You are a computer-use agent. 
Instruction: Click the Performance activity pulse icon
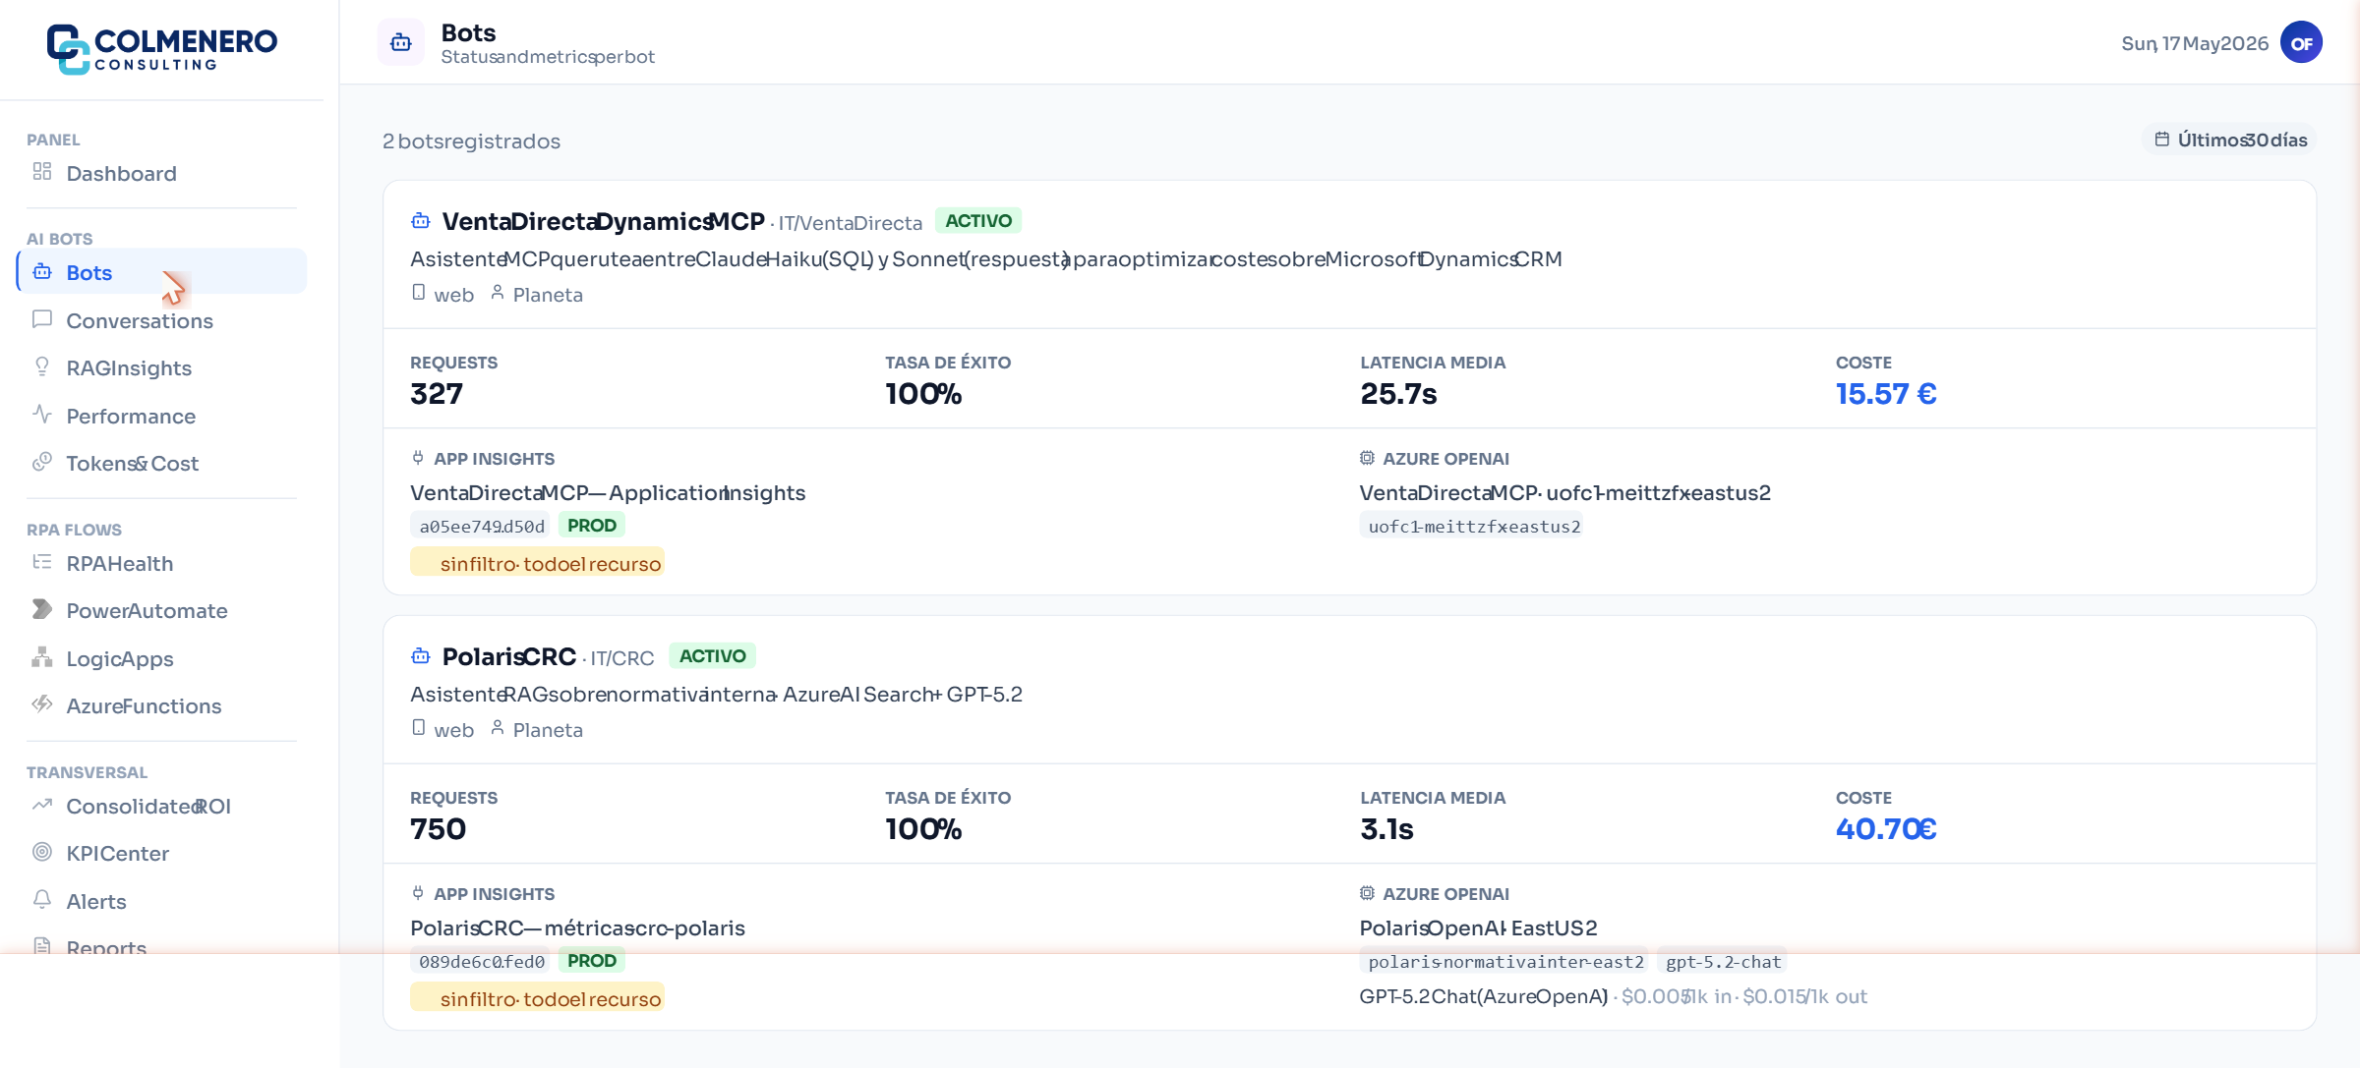[42, 415]
